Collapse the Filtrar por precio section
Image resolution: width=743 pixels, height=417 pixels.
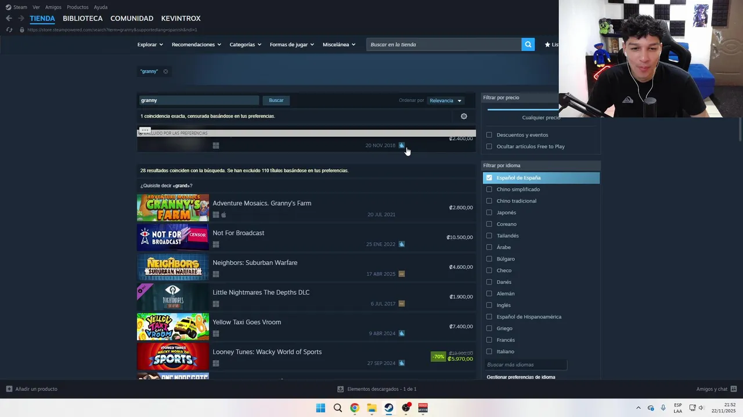click(x=521, y=98)
